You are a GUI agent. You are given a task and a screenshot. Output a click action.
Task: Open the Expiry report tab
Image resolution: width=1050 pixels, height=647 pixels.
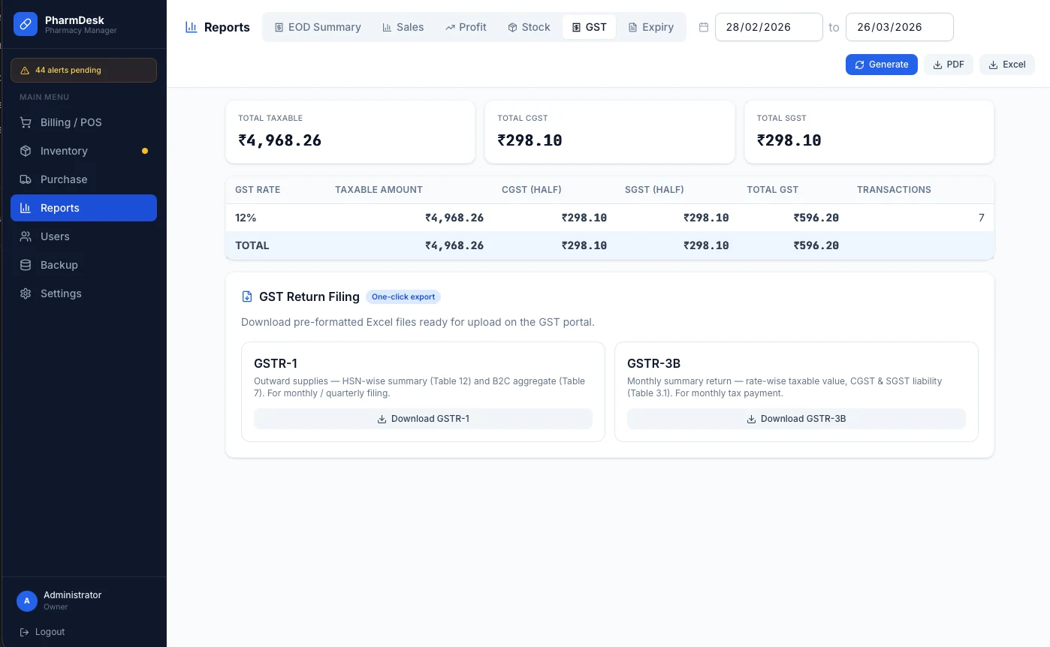tap(651, 27)
